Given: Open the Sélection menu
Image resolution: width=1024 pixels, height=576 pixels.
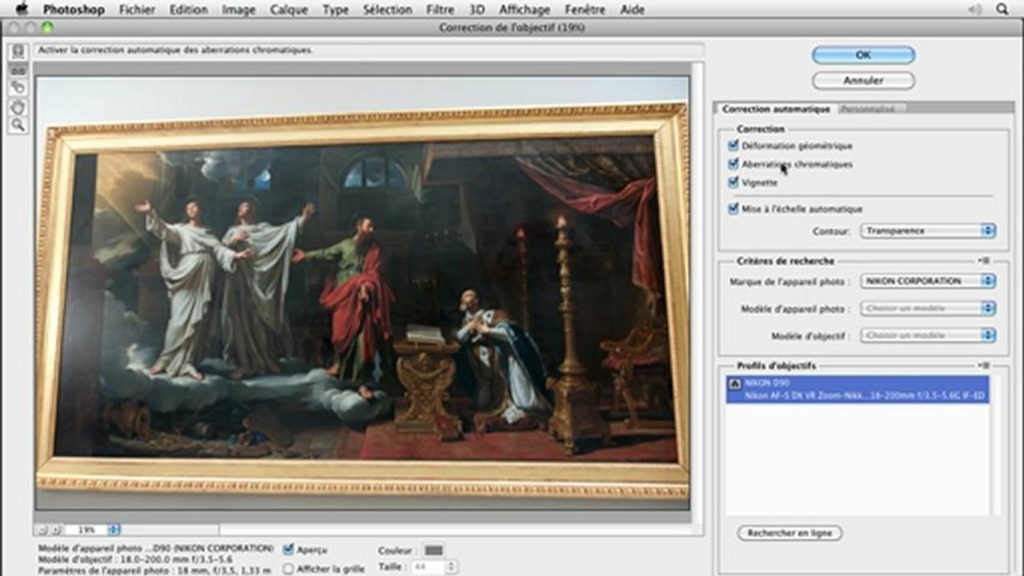Looking at the screenshot, I should [x=388, y=10].
